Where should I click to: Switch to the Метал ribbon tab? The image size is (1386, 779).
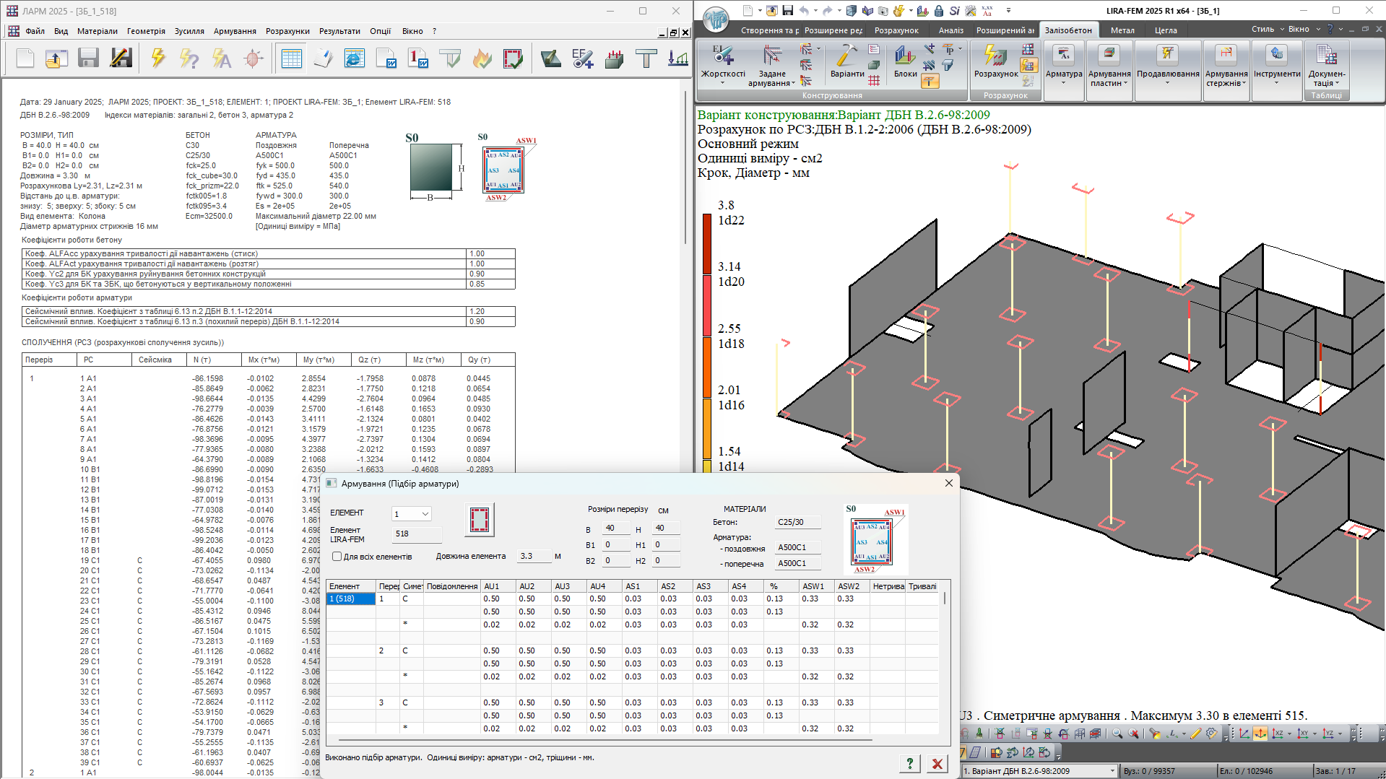click(1122, 30)
